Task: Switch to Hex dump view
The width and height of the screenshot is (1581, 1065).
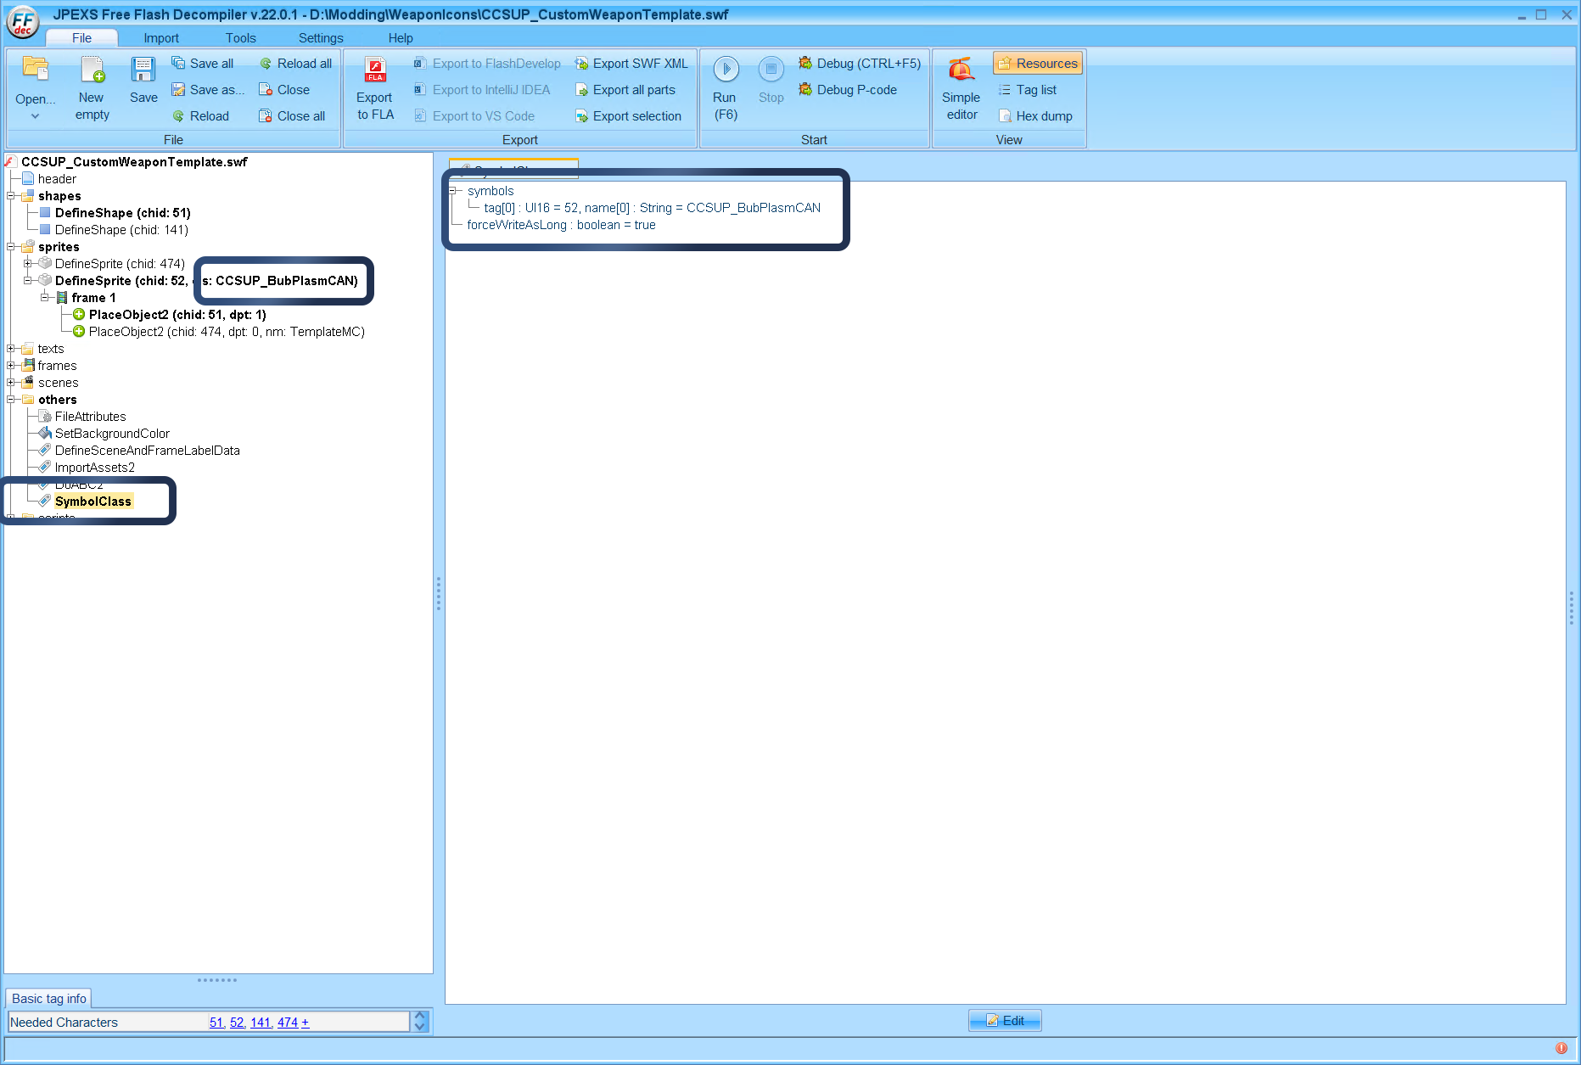Action: (x=1036, y=115)
